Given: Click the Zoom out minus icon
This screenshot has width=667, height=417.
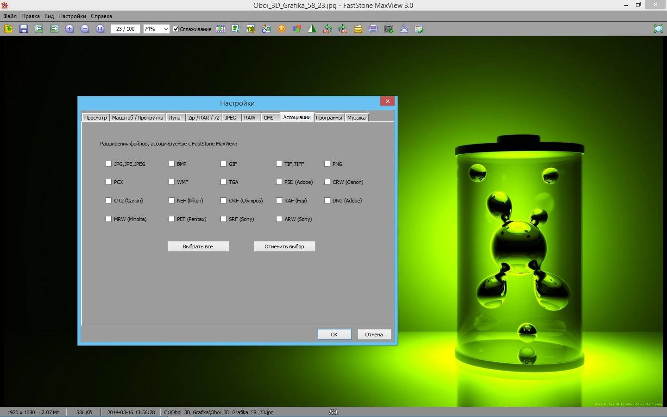Looking at the screenshot, I should click(x=85, y=29).
